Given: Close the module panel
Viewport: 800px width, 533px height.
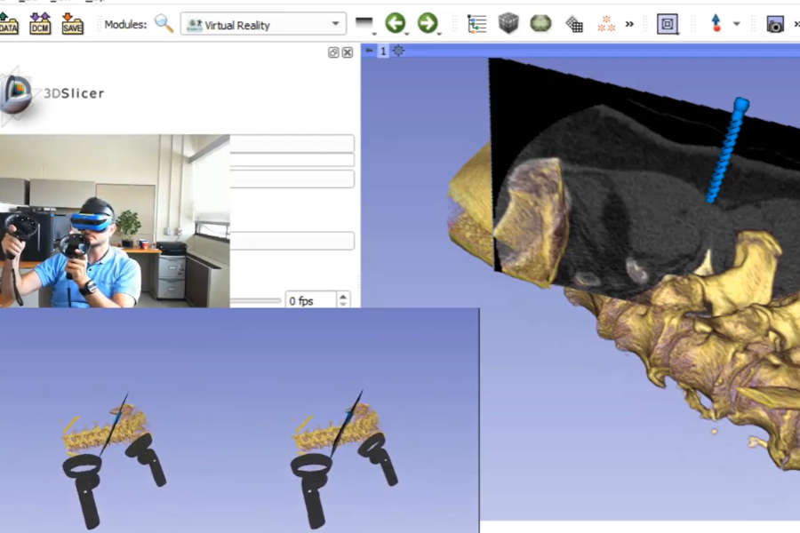Looking at the screenshot, I should click(x=348, y=52).
